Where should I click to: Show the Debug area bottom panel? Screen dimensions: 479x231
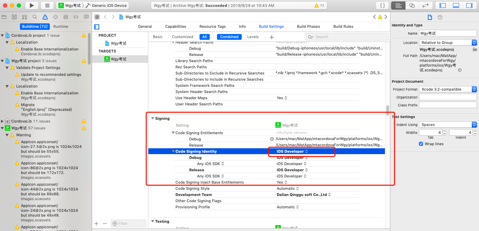[456, 5]
